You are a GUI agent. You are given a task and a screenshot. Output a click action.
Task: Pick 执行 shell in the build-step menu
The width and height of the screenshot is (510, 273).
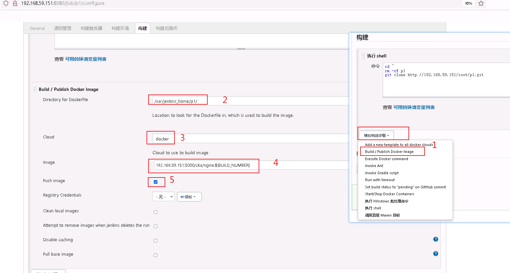[x=373, y=208]
